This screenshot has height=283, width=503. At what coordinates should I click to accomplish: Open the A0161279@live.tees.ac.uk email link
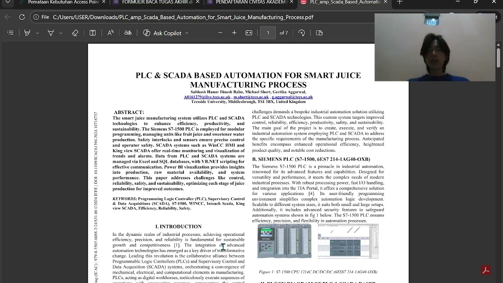[x=207, y=97]
